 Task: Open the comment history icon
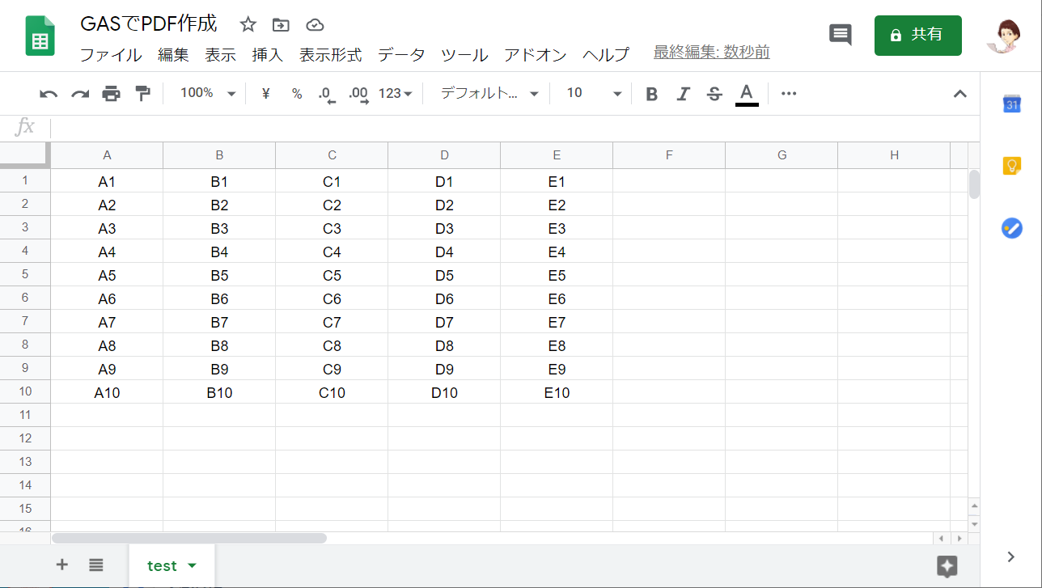[841, 35]
